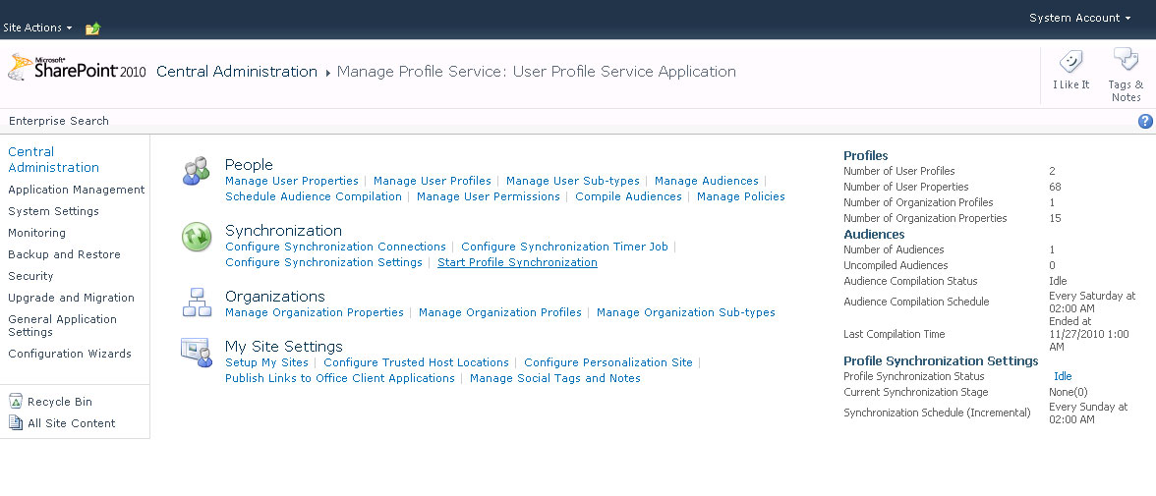Screen dimensions: 1156x496
Task: Open Manage Policies
Action: [741, 196]
